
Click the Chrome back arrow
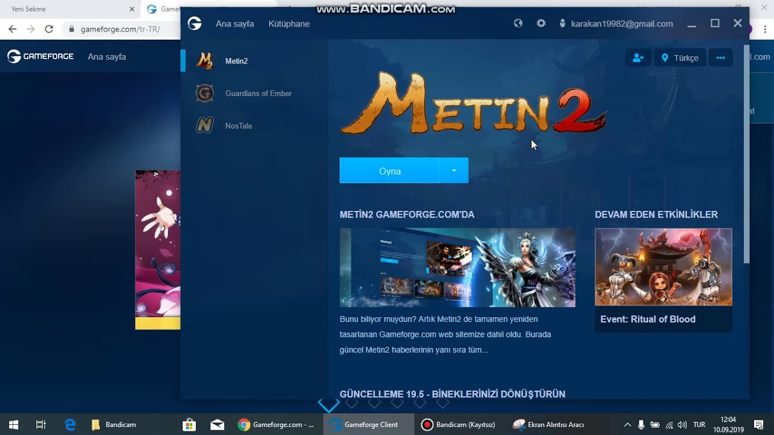coord(12,28)
